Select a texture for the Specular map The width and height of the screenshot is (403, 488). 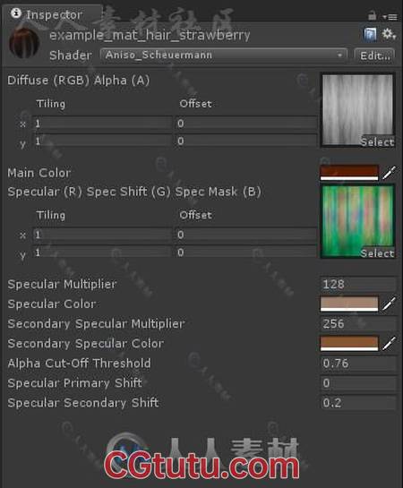377,253
